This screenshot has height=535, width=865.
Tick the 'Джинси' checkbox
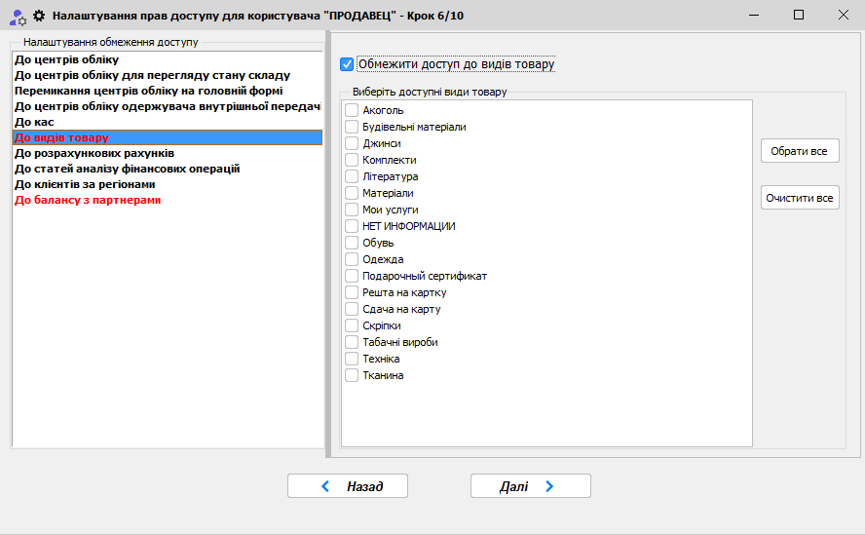coord(352,143)
